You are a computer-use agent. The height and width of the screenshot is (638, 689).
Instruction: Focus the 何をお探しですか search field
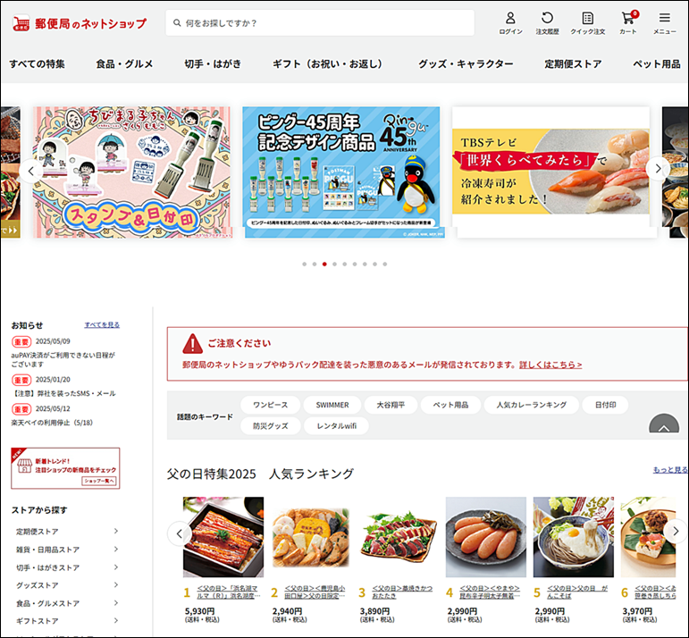point(320,23)
